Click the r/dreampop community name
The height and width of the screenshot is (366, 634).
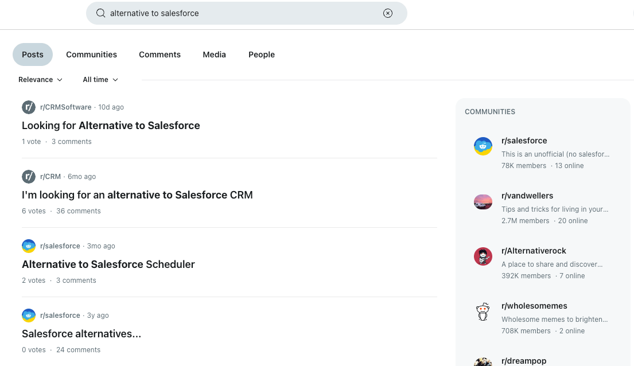tap(524, 361)
